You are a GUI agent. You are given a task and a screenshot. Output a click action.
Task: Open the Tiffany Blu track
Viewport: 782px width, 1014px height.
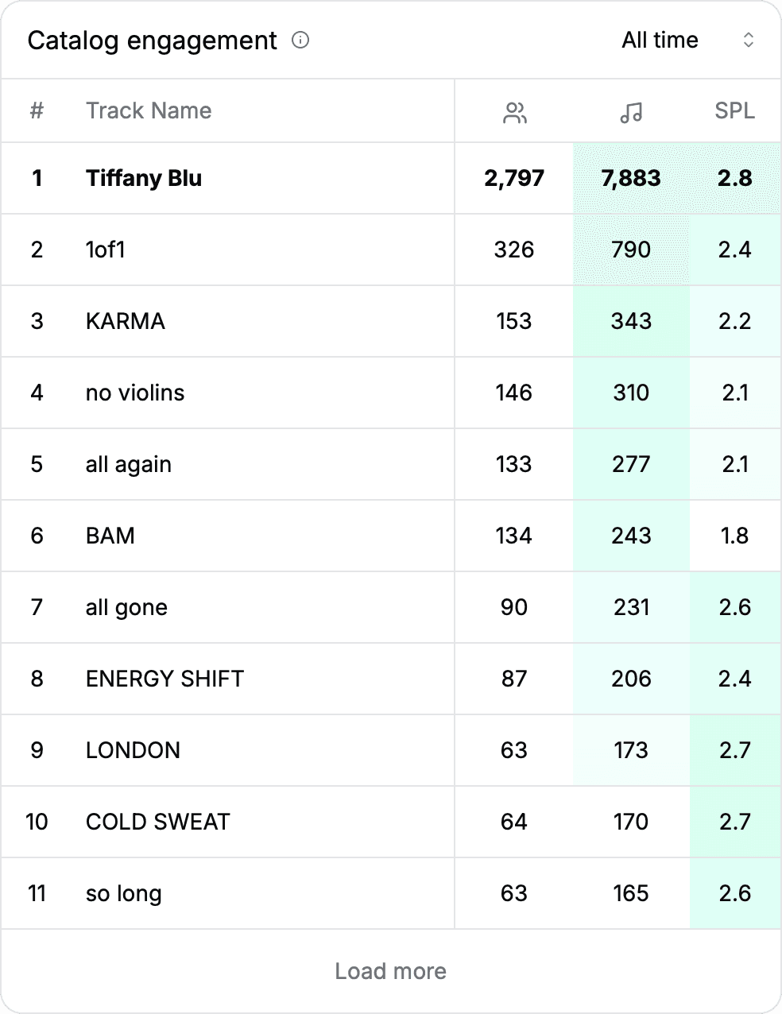(x=144, y=178)
